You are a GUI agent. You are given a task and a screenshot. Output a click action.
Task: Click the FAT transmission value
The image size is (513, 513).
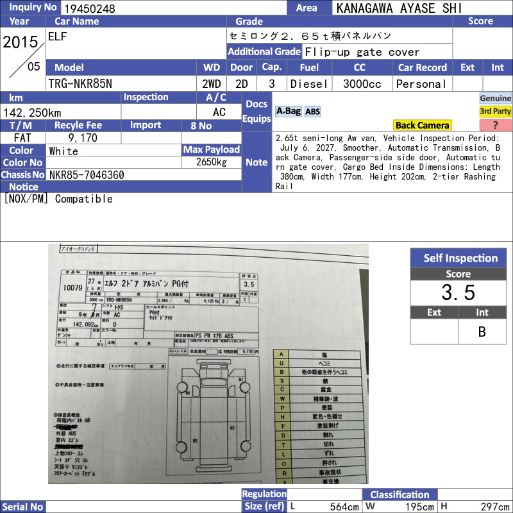pyautogui.click(x=22, y=138)
